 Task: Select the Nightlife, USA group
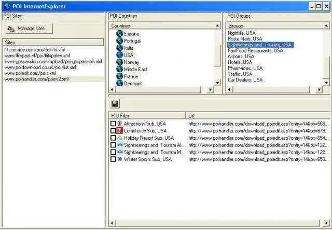coord(242,33)
